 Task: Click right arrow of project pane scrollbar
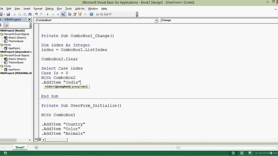pos(30,140)
